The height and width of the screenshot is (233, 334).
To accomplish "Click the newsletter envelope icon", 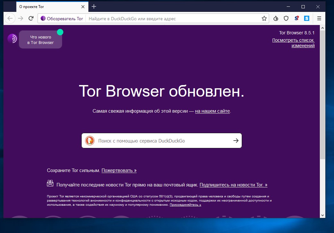I will point(50,183).
